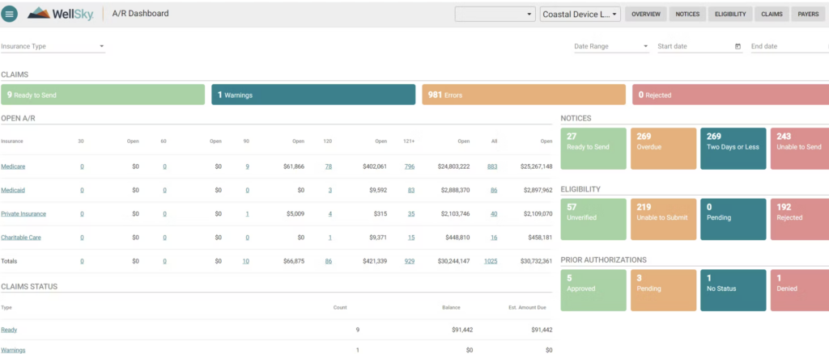This screenshot has height=354, width=829.
Task: Click Totals All count 1025
Action: 491,261
